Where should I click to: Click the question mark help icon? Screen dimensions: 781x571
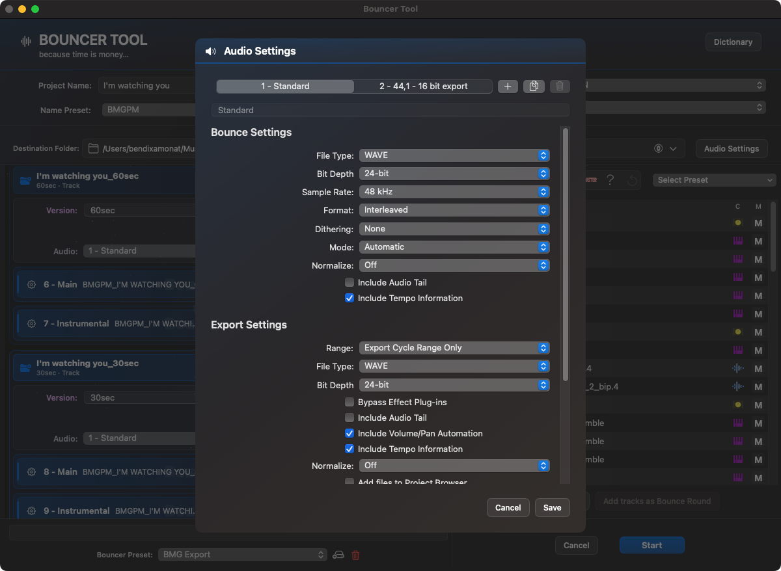(x=610, y=179)
